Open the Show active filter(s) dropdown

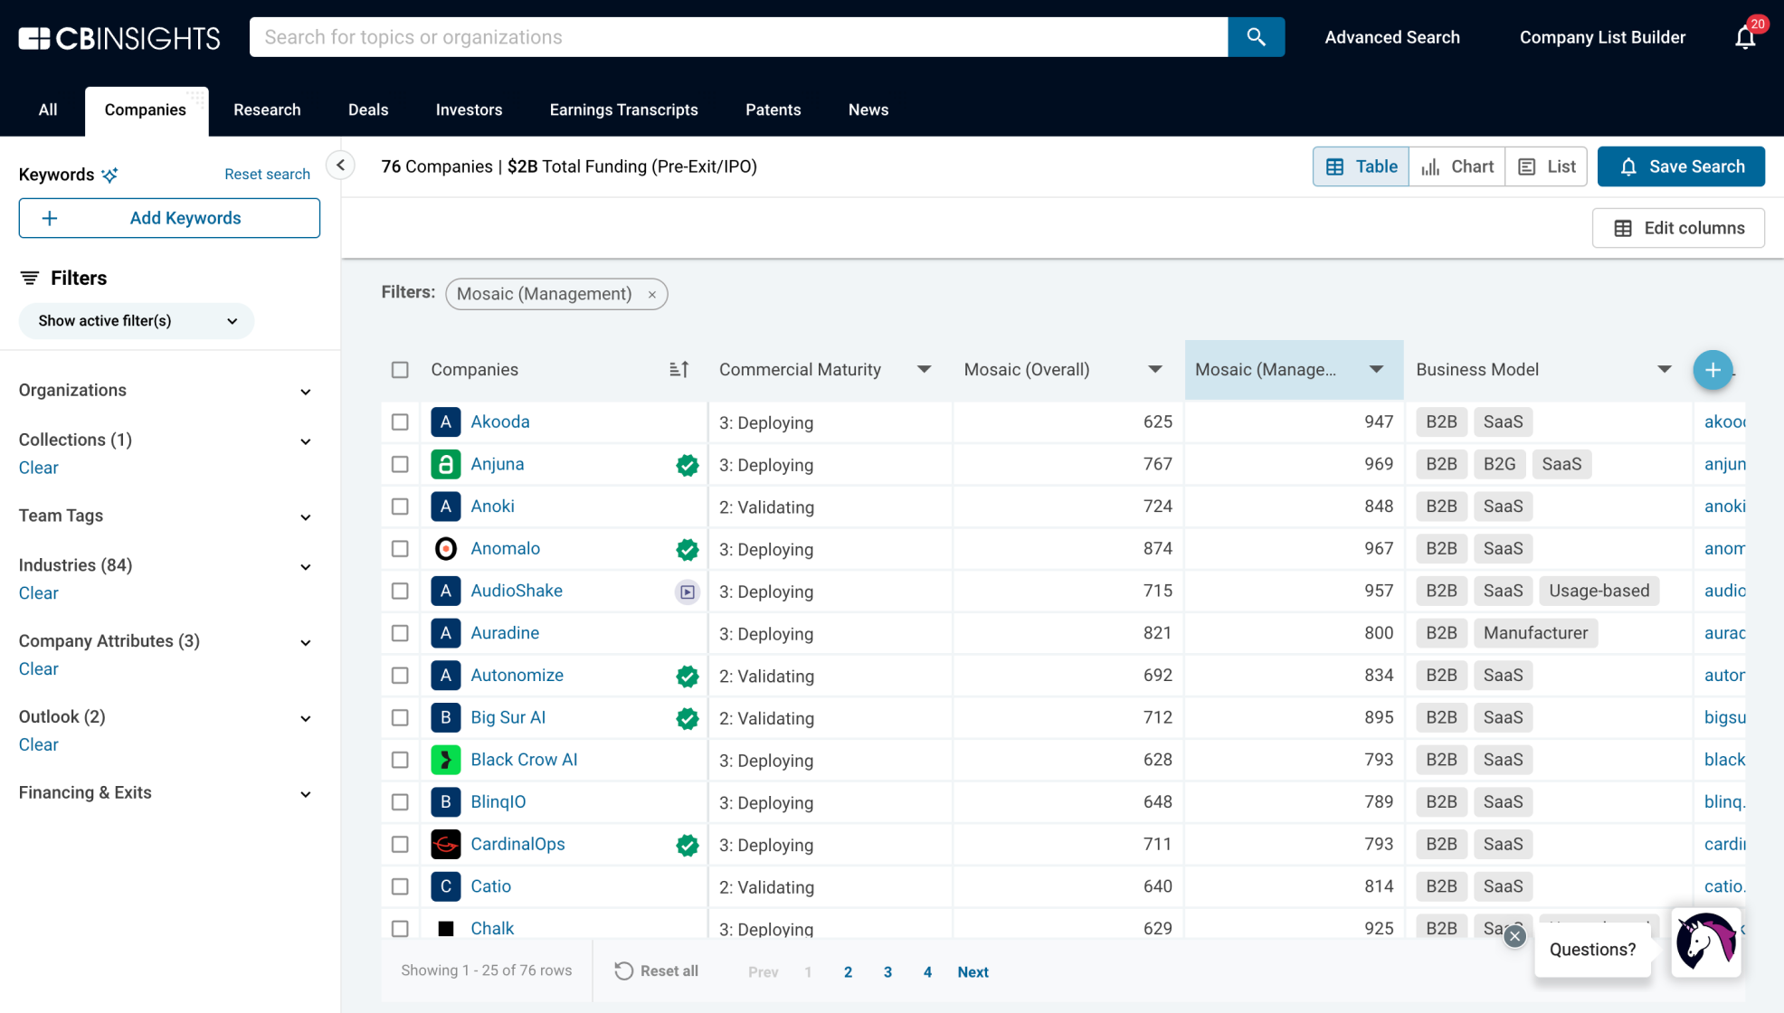click(137, 321)
